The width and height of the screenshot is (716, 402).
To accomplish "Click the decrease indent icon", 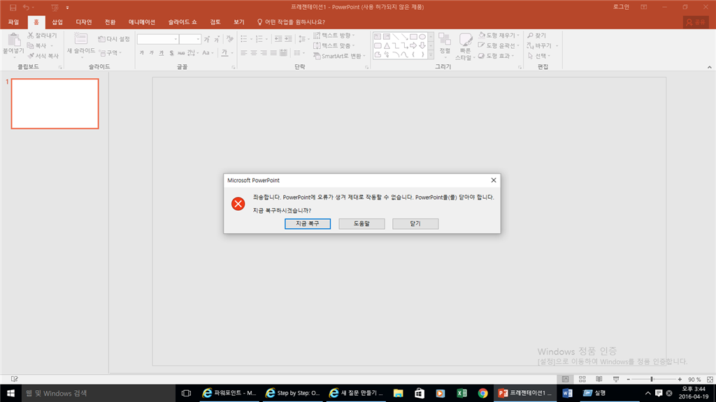I will tap(278, 39).
